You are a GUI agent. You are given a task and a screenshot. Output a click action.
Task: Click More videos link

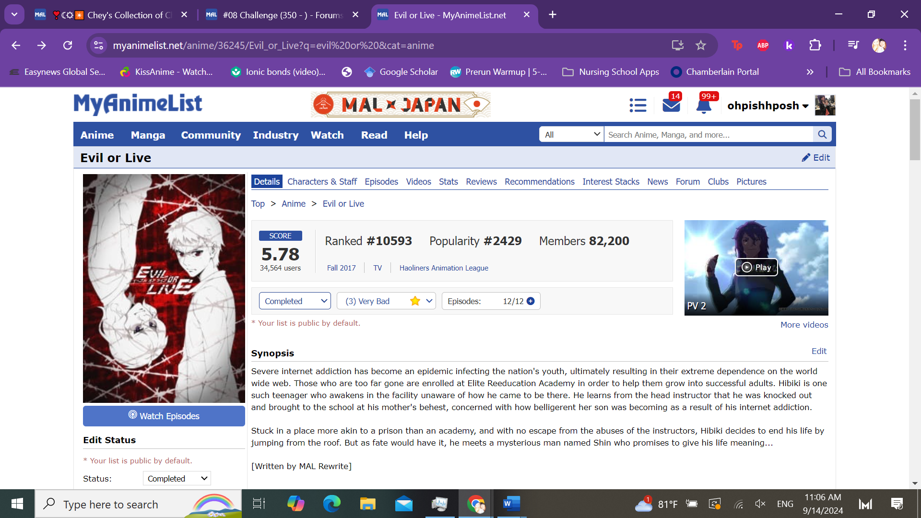pyautogui.click(x=804, y=325)
